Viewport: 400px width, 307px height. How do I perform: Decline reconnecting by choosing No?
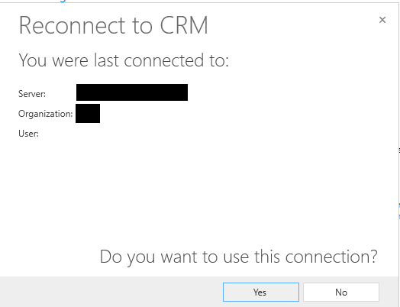pyautogui.click(x=341, y=292)
